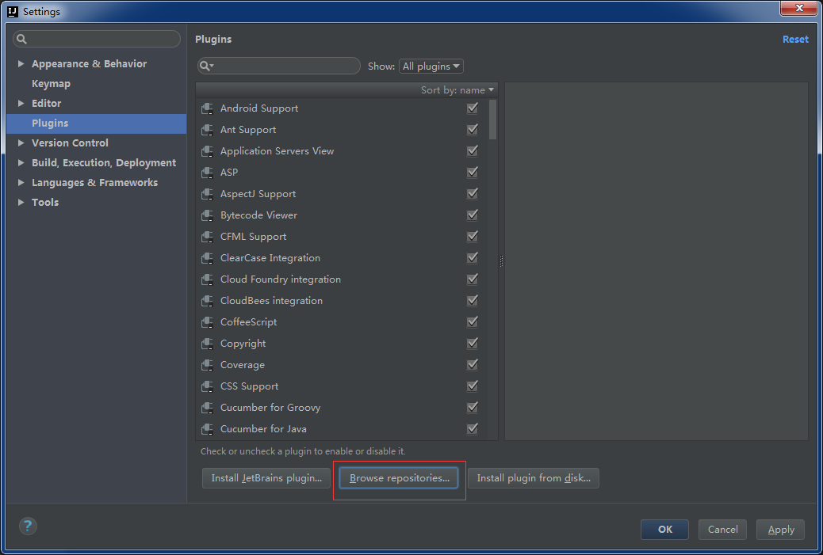This screenshot has width=823, height=555.
Task: Click the Cucumber for Groovy plugin icon
Action: (207, 408)
